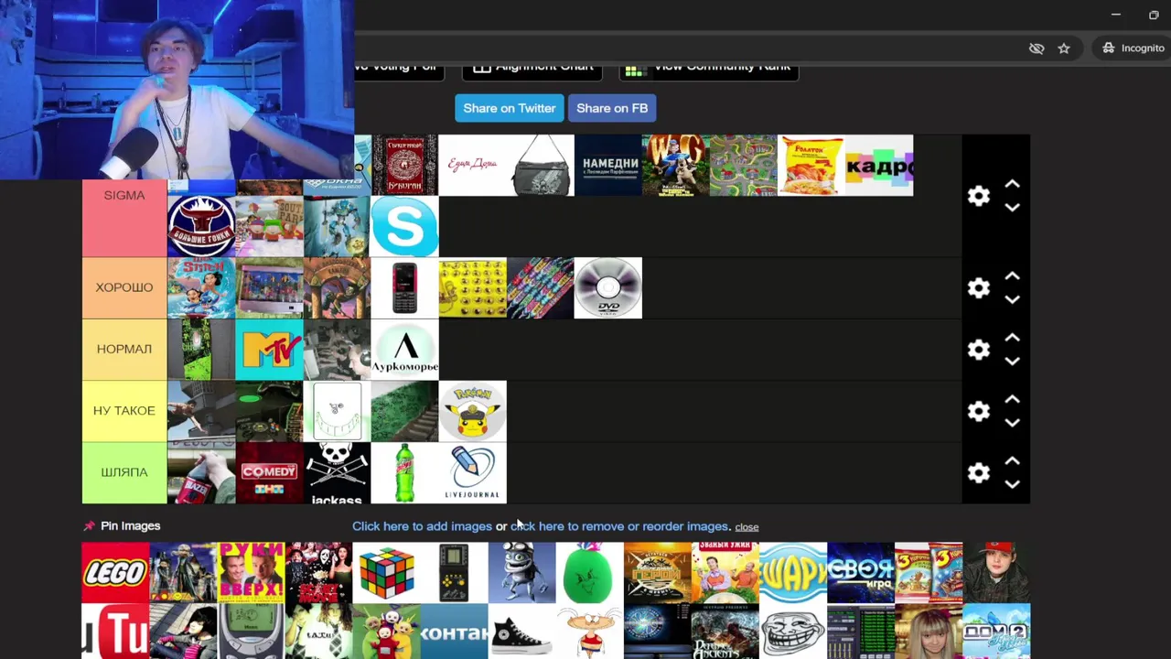Move НОРМАЛ row down with arrow
Image resolution: width=1171 pixels, height=659 pixels.
[1012, 362]
